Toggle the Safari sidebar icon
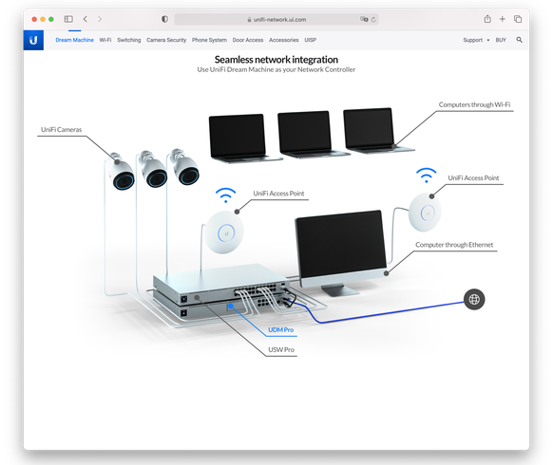Image resolution: width=553 pixels, height=465 pixels. pos(68,19)
